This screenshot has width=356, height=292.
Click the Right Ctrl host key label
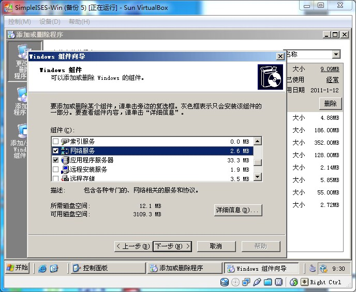point(325,283)
